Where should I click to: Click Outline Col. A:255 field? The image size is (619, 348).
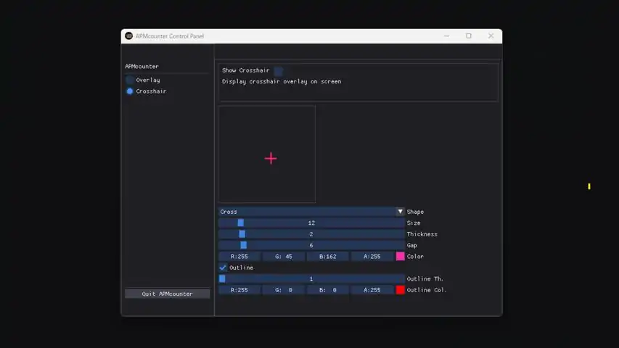coord(372,290)
